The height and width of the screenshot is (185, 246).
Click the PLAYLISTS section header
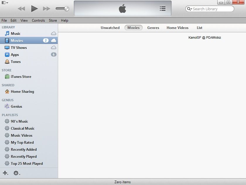coord(10,115)
